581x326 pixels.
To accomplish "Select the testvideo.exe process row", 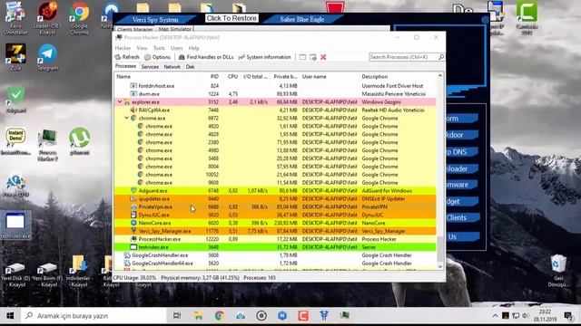I will (x=276, y=247).
